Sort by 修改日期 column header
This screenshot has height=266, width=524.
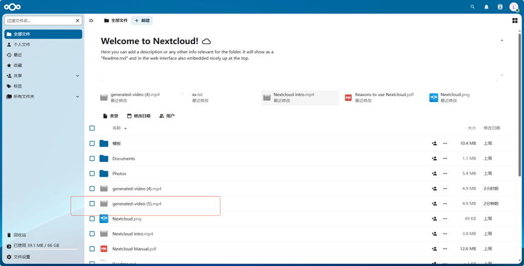click(491, 128)
